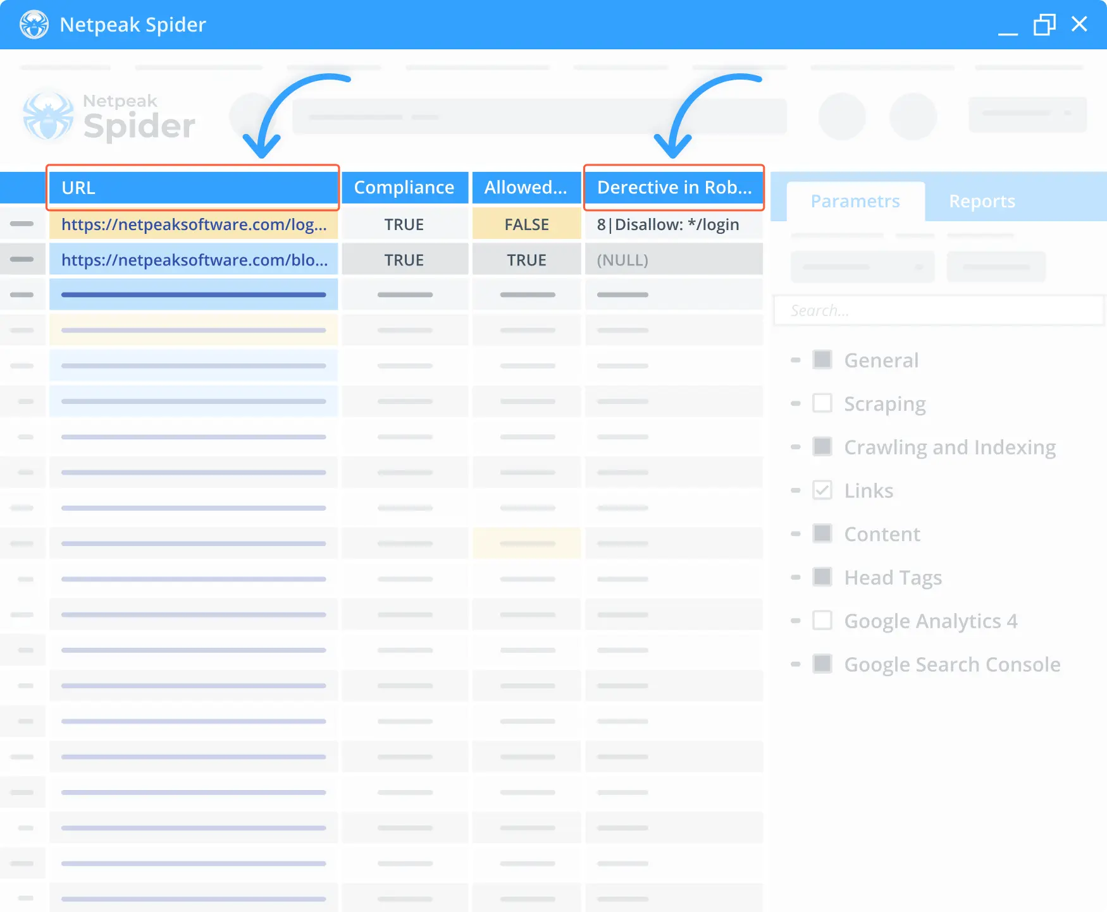
Task: Click the Allowed... column header
Action: (x=526, y=188)
